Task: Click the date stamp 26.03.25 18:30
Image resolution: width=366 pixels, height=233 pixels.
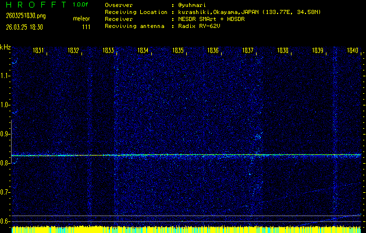Action: [x=24, y=27]
